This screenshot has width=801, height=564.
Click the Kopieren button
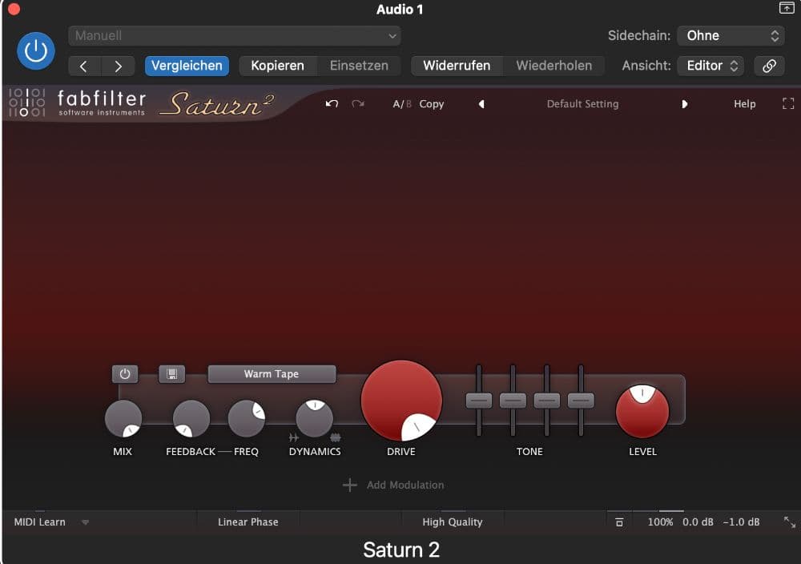(277, 66)
